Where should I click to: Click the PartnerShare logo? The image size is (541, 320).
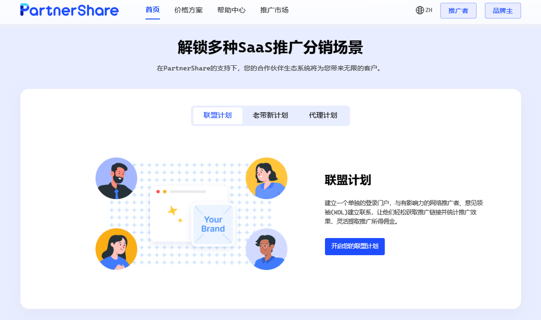click(x=70, y=10)
